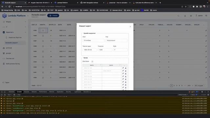The height and width of the screenshot is (118, 210).
Task: Click the pencil edit icon in the fifth dialog table row
Action: (123, 79)
